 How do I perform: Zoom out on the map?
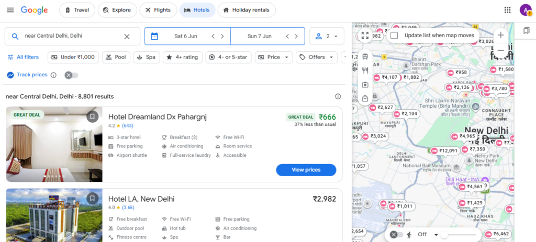pyautogui.click(x=501, y=50)
